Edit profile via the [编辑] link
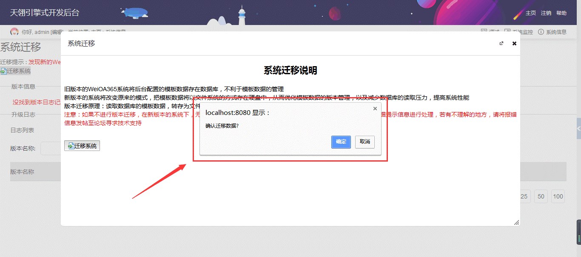This screenshot has width=581, height=257. click(57, 32)
